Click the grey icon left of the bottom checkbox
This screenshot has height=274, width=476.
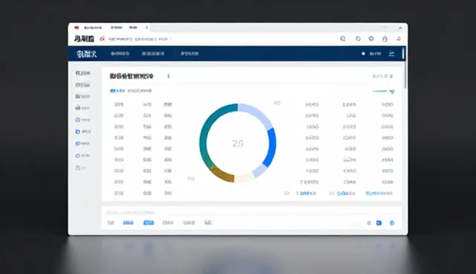coord(369,223)
